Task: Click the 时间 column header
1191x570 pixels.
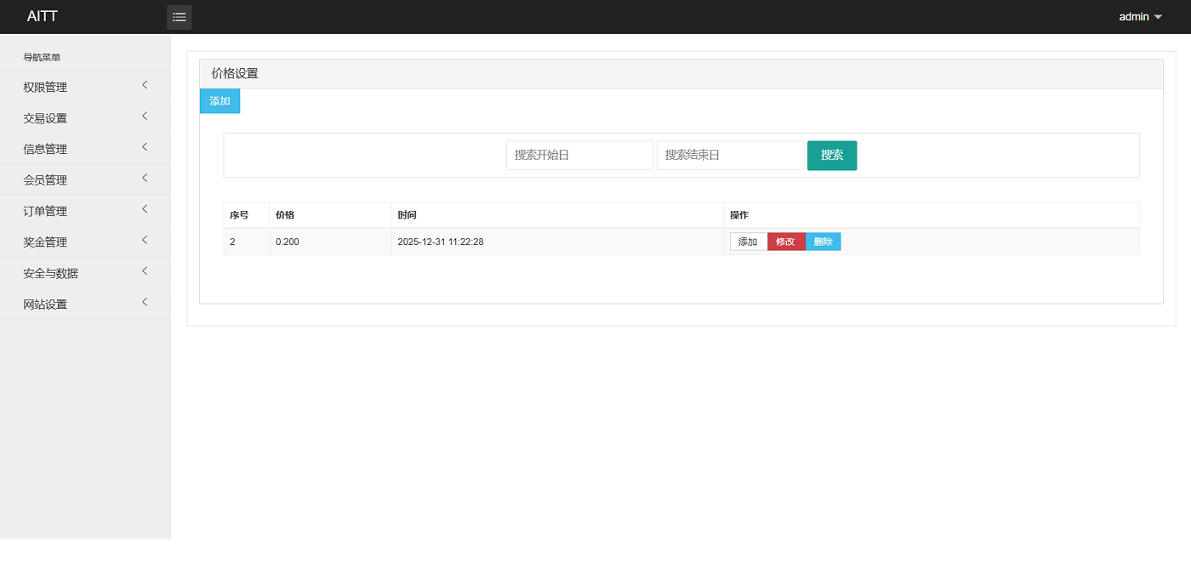Action: (407, 215)
